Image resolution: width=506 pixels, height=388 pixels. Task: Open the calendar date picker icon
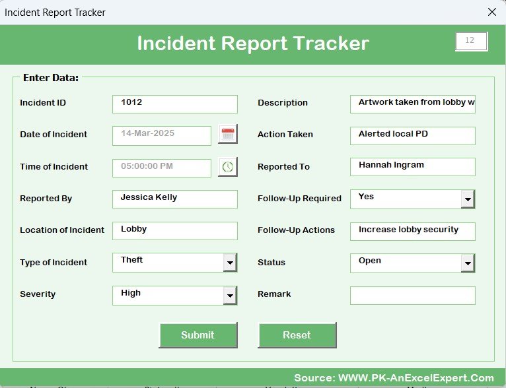(x=228, y=134)
